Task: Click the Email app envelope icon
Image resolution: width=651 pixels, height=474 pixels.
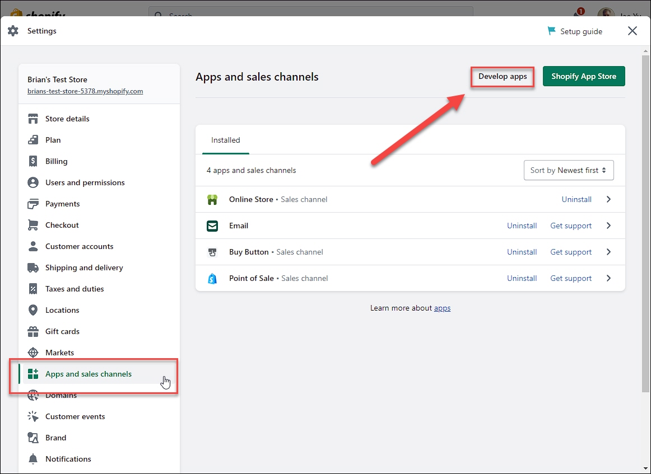Action: click(212, 226)
